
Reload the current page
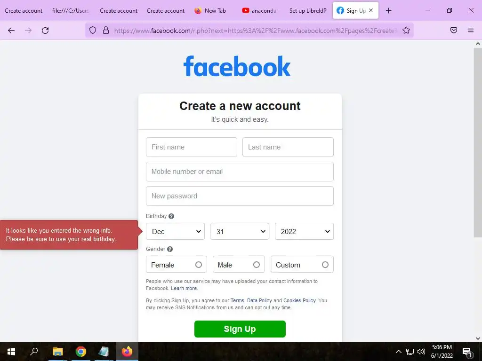(x=45, y=31)
